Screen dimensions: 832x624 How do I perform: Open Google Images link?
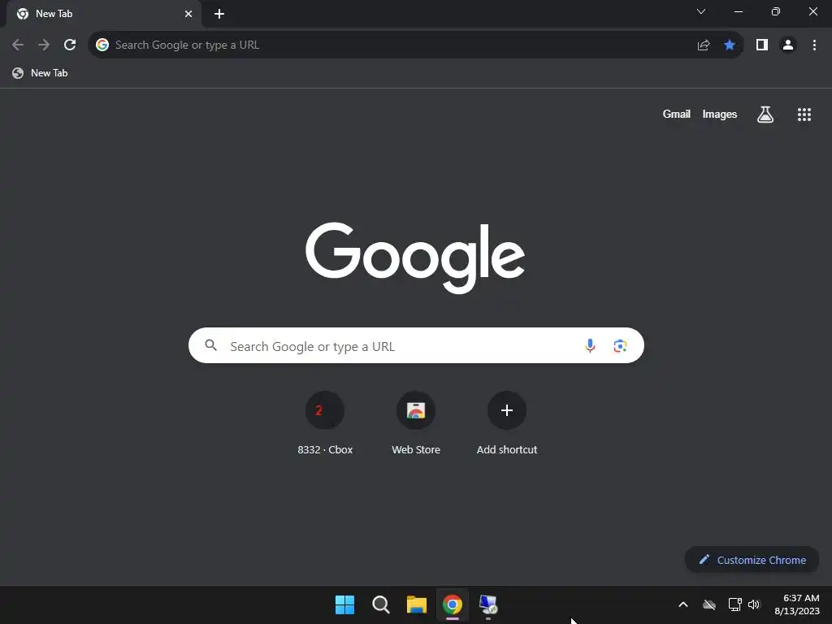click(720, 114)
